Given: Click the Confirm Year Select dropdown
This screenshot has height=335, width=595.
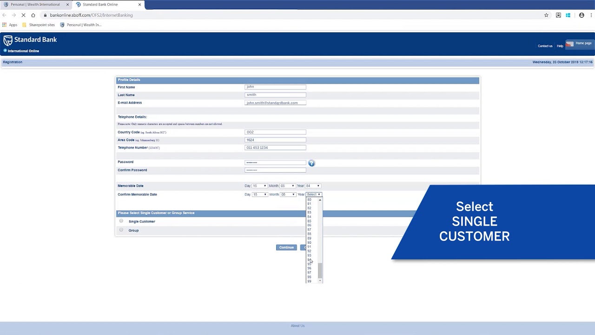Looking at the screenshot, I should point(314,194).
